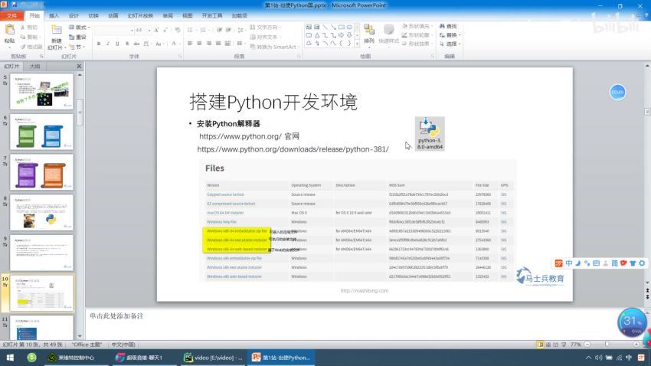Click Shape Fill (形状填充) button

coord(416,27)
